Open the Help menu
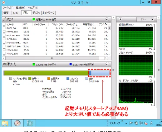 tap(32, 8)
